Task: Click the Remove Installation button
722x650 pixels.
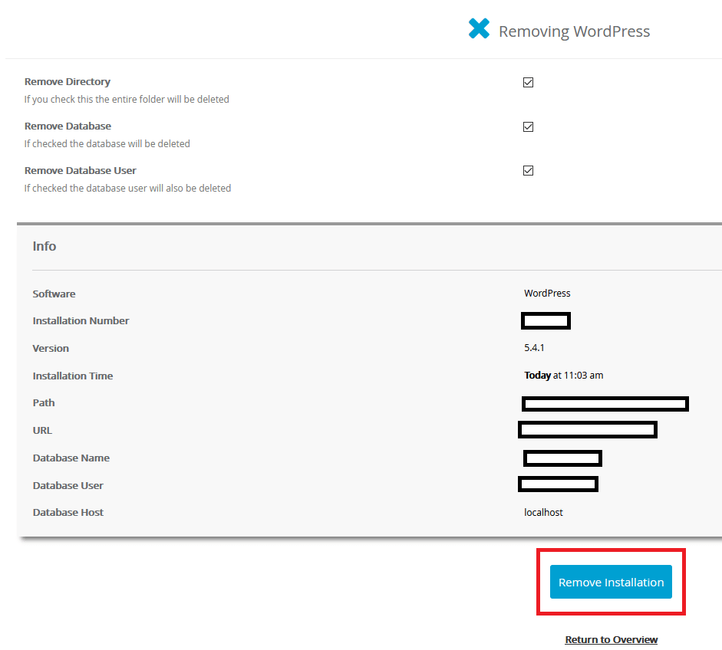Action: pos(611,582)
